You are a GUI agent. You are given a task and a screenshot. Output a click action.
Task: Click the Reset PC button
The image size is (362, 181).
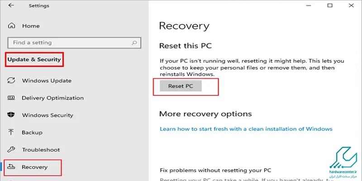(x=181, y=86)
